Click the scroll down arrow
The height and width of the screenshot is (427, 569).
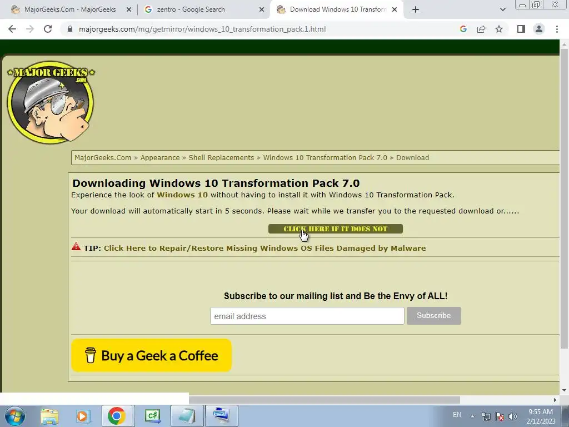[564, 391]
